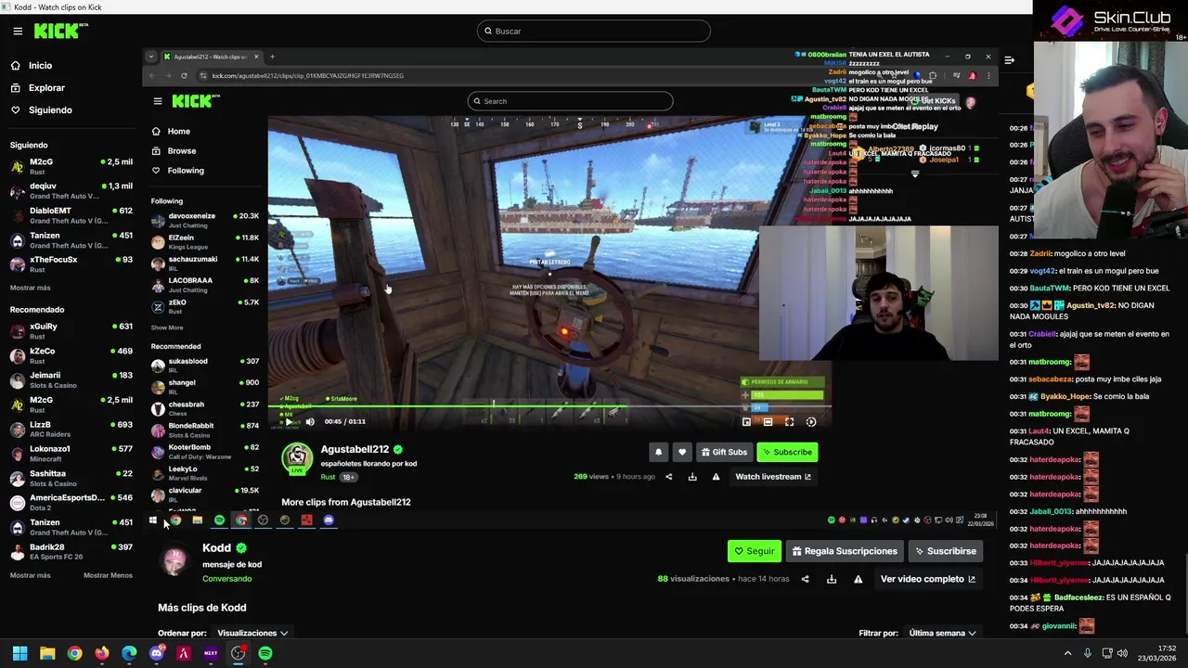This screenshot has height=668, width=1188.
Task: Open the Ordenar por Visualizaciones dropdown
Action: [252, 633]
